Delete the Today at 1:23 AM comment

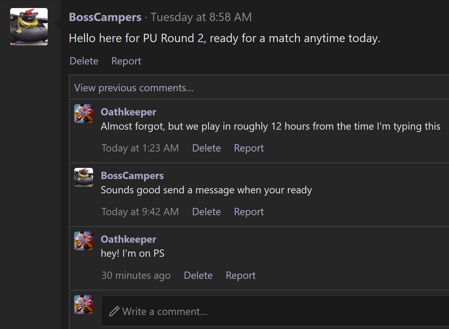206,148
